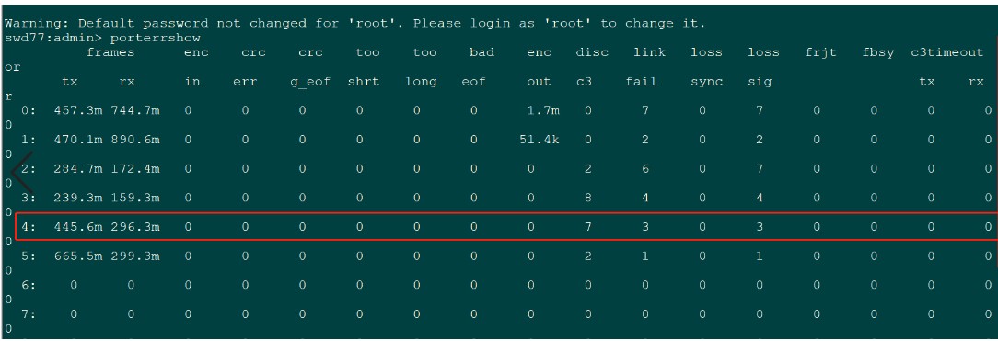The image size is (998, 341).
Task: Click the root password warning line
Action: [x=354, y=24]
